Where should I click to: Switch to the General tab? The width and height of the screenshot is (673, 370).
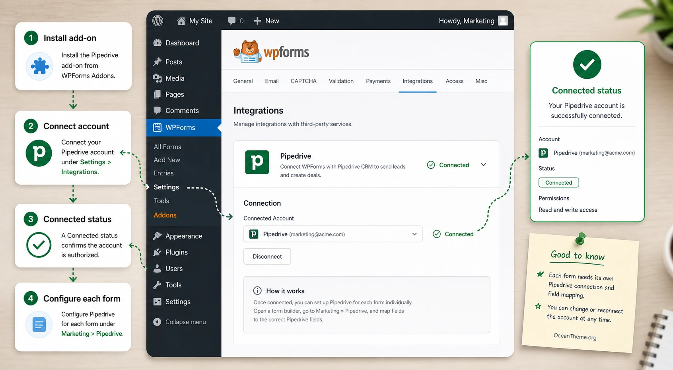click(243, 81)
